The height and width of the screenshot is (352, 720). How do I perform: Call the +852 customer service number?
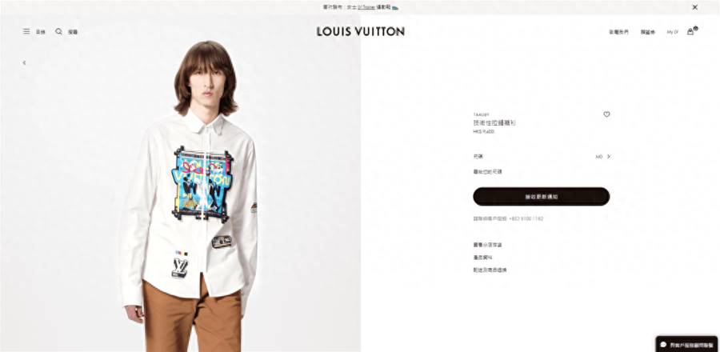526,219
